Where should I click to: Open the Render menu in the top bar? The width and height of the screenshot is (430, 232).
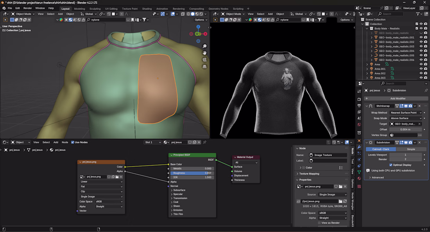28,8
